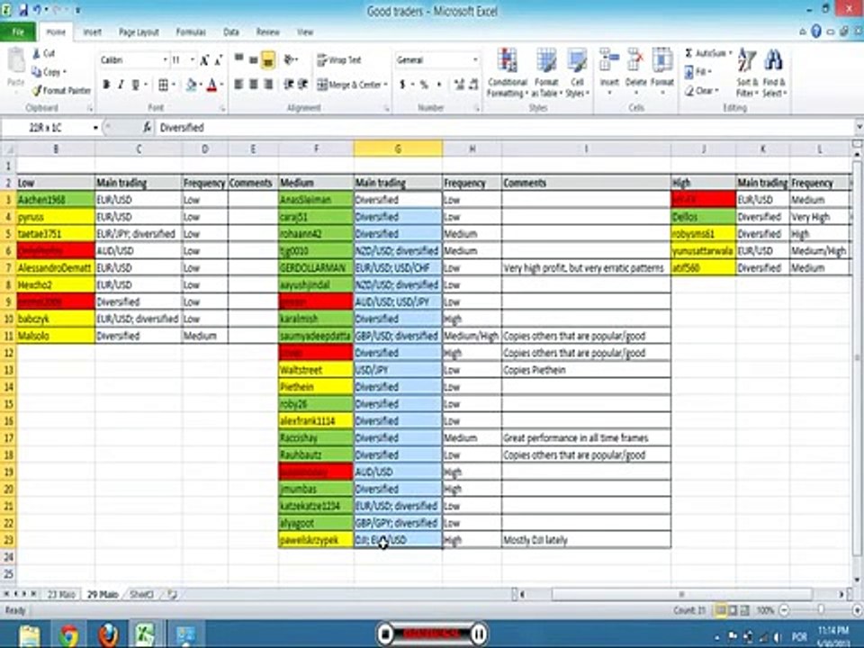
Task: Open the font size 11 dropdown
Action: pos(193,60)
